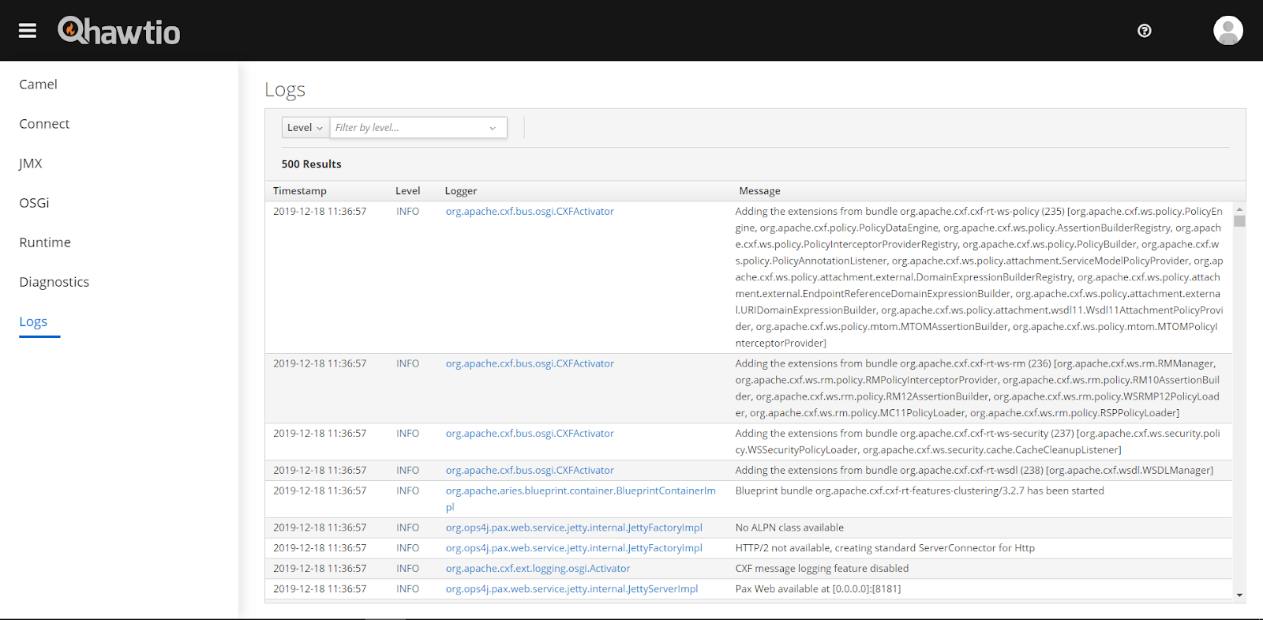This screenshot has height=620, width=1263.
Task: Open the Camel section in sidebar
Action: pyautogui.click(x=39, y=85)
